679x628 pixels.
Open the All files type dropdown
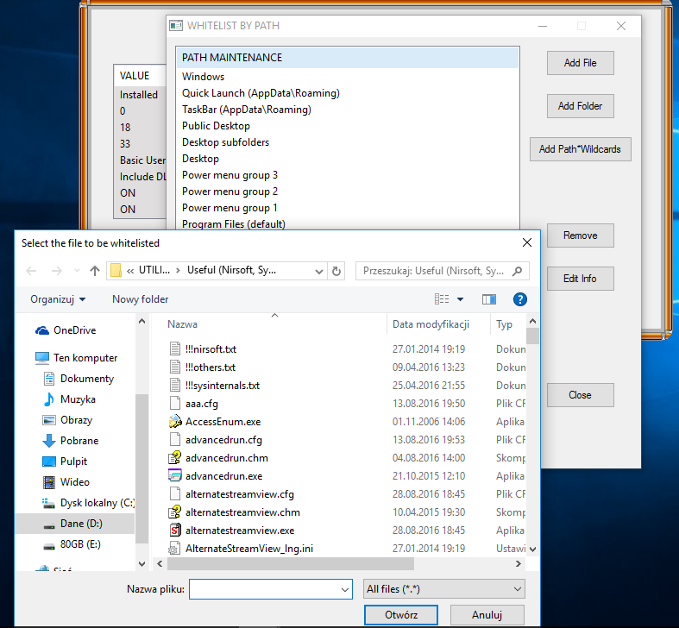[444, 589]
